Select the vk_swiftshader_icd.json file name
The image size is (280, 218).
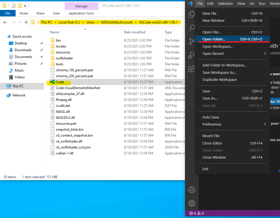[x=73, y=147]
